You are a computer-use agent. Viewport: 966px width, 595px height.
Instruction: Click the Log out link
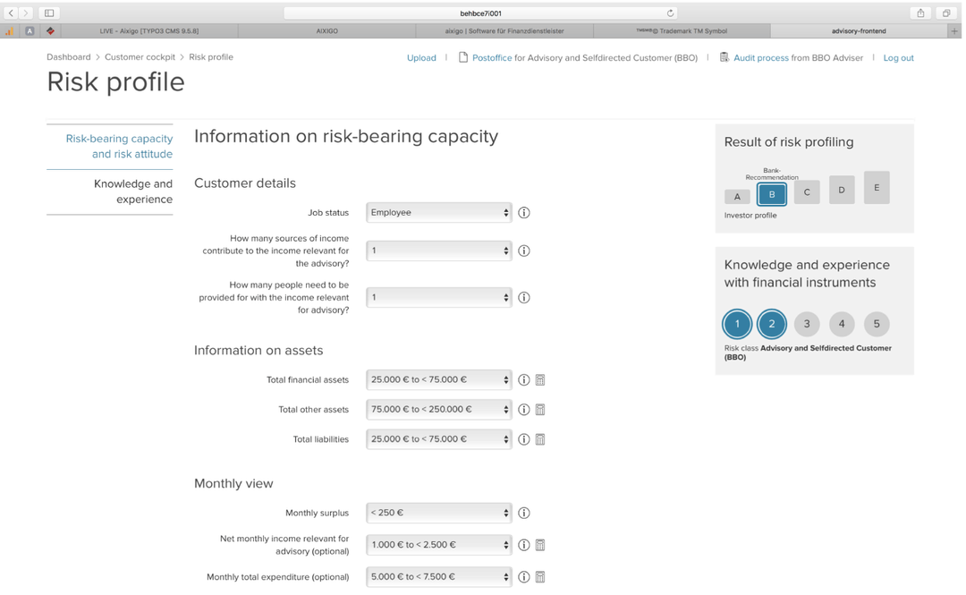click(x=898, y=56)
